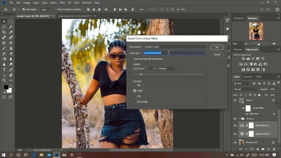Open the Navigator panel menu
The width and height of the screenshot is (281, 158).
point(278,18)
